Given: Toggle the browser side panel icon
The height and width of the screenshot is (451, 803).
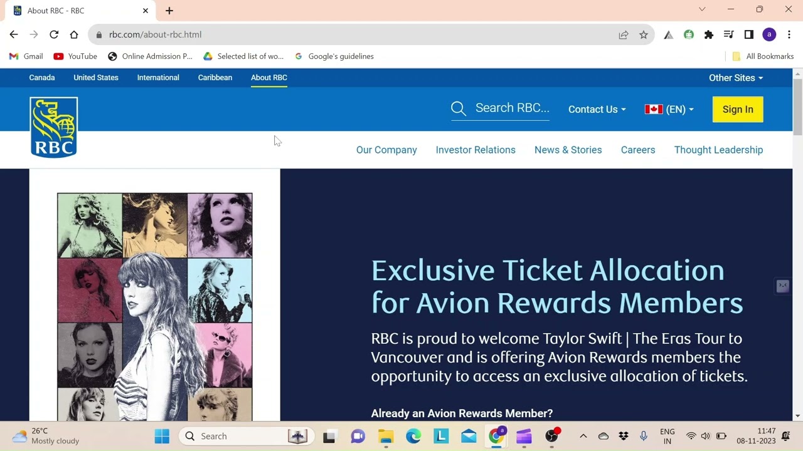Looking at the screenshot, I should (x=749, y=34).
